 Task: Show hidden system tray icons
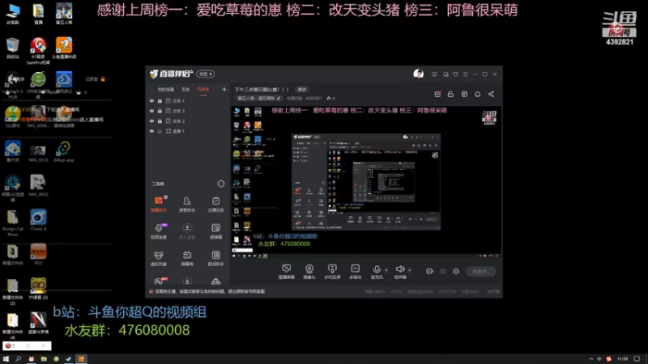tap(591, 359)
